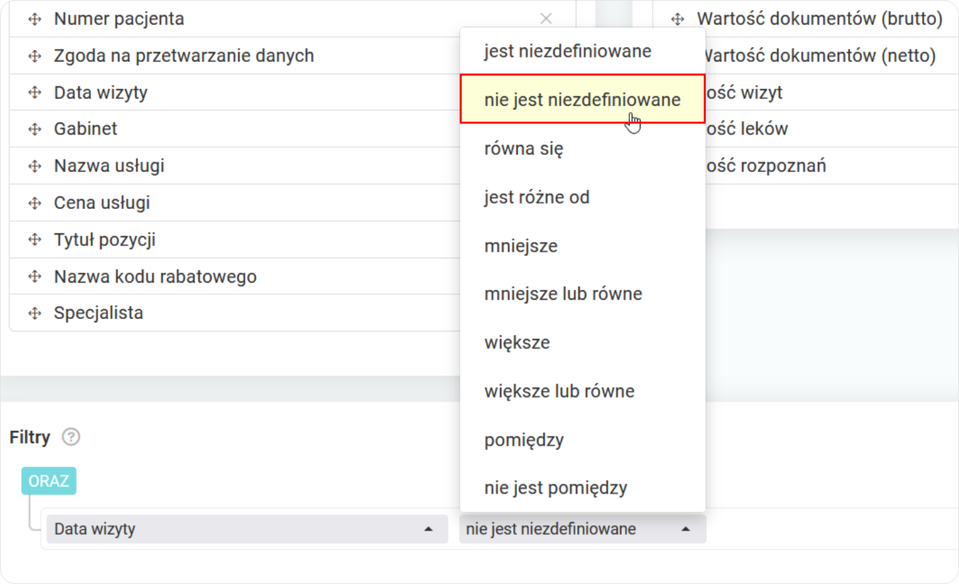Click the 'Cena usługi' field row
This screenshot has height=584, width=959.
pos(234,203)
